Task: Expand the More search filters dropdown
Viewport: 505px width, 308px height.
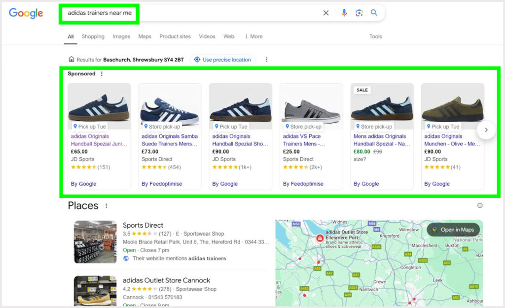Action: (253, 36)
